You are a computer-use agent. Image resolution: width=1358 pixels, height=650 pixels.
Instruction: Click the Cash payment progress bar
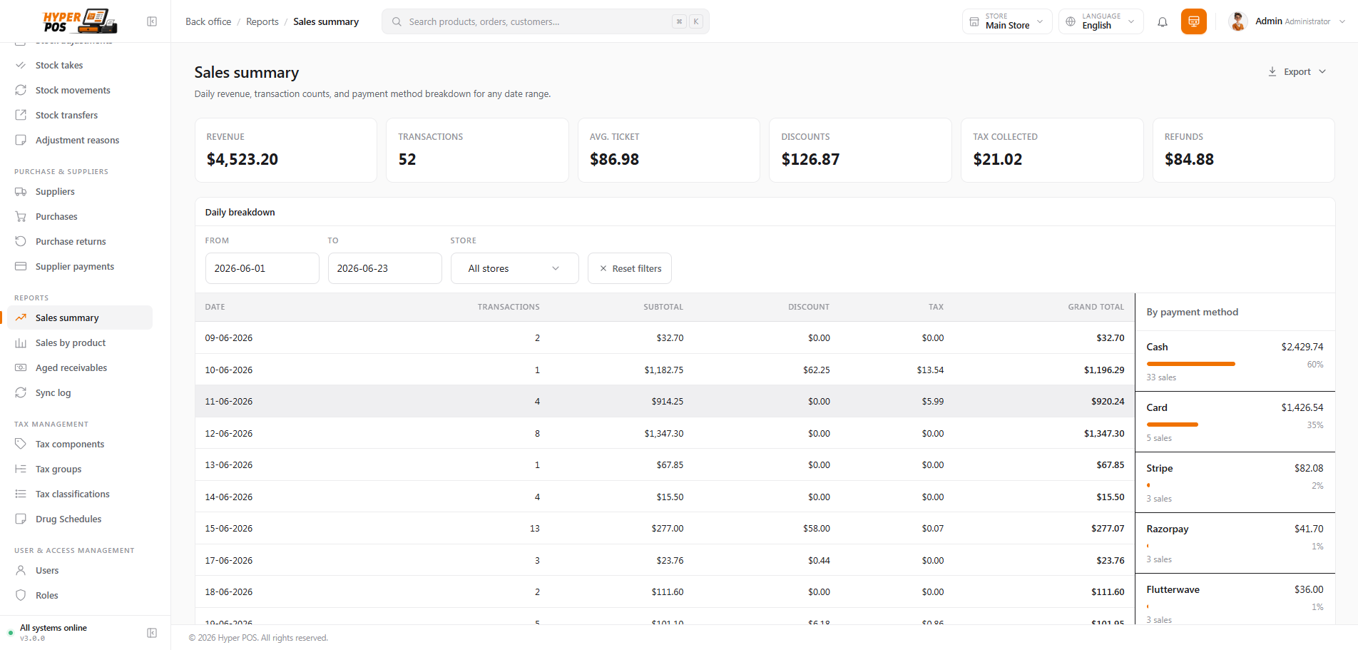[x=1190, y=364]
